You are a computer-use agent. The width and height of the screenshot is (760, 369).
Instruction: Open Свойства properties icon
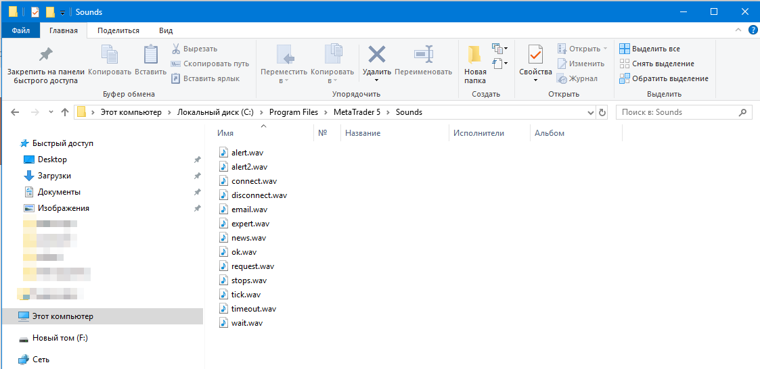point(535,55)
